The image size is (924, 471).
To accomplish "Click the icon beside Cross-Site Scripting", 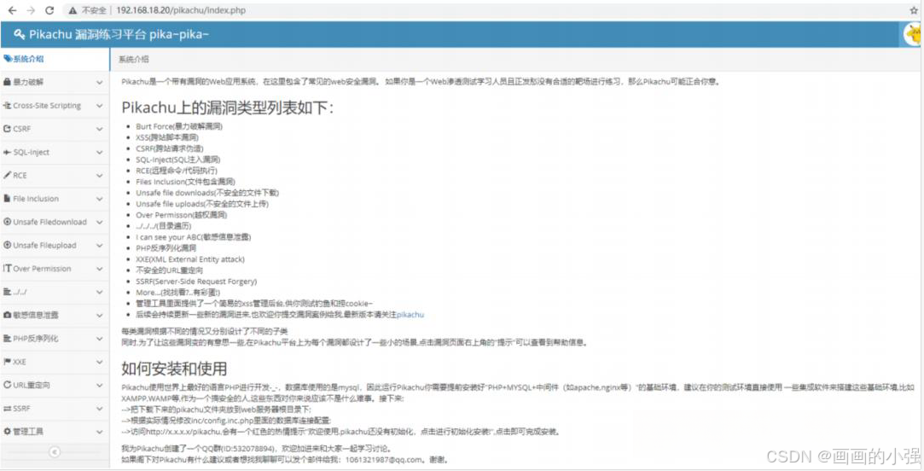I will tap(7, 106).
